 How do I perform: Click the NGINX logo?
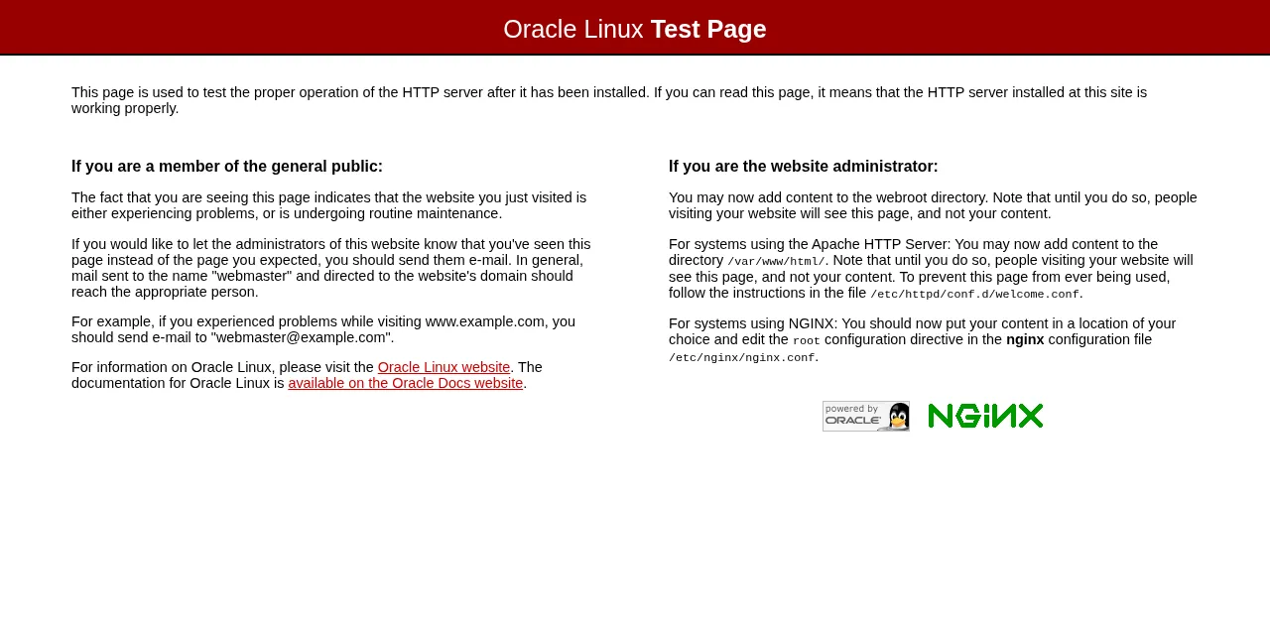point(985,416)
